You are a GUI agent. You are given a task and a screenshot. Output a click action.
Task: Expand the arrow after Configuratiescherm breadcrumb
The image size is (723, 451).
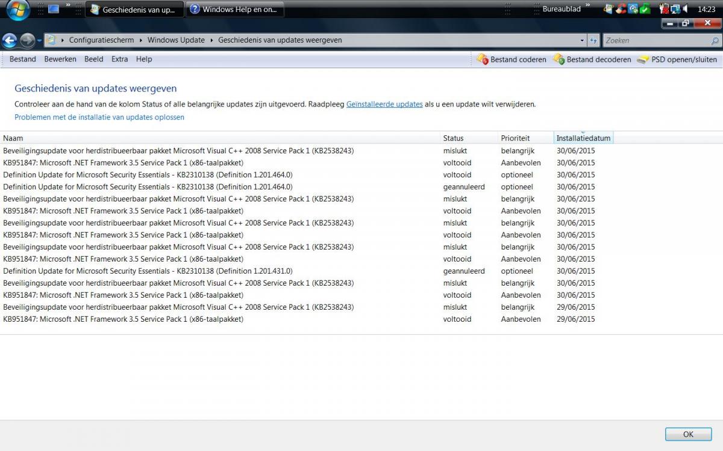point(141,40)
